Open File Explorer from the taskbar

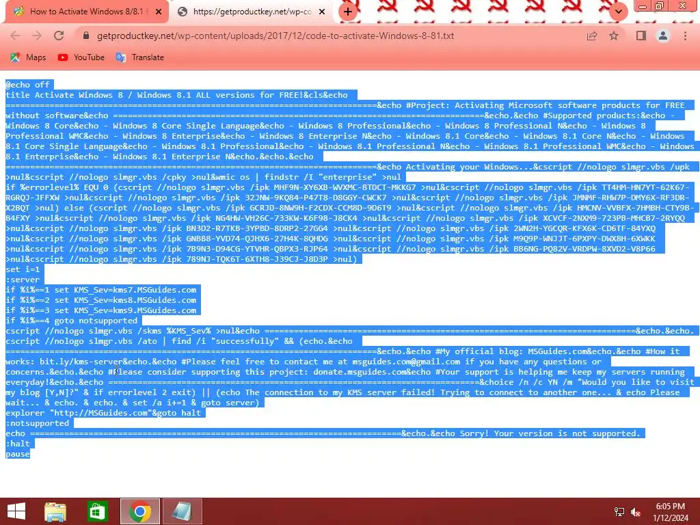pos(55,511)
